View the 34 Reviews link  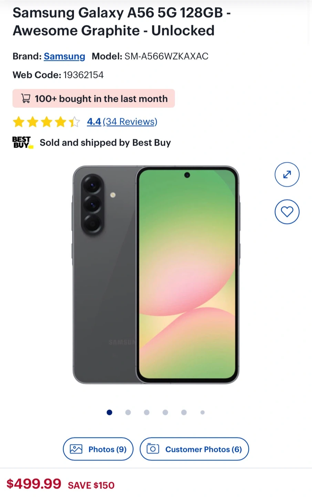130,121
